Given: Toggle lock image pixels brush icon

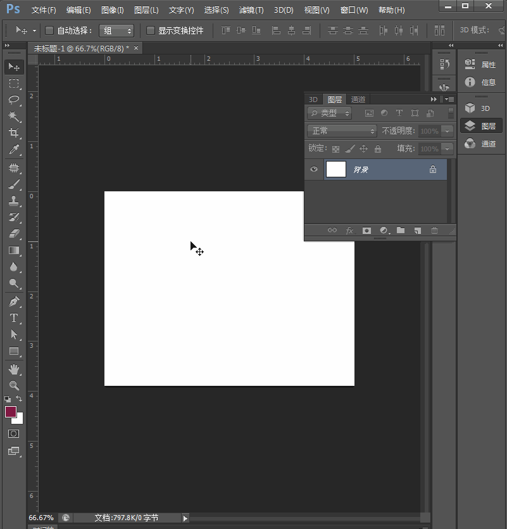Looking at the screenshot, I should (x=350, y=148).
